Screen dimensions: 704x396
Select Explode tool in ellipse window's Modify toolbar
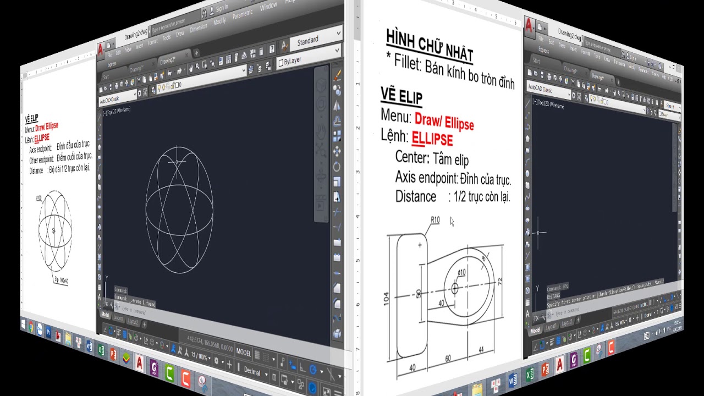[x=338, y=333]
